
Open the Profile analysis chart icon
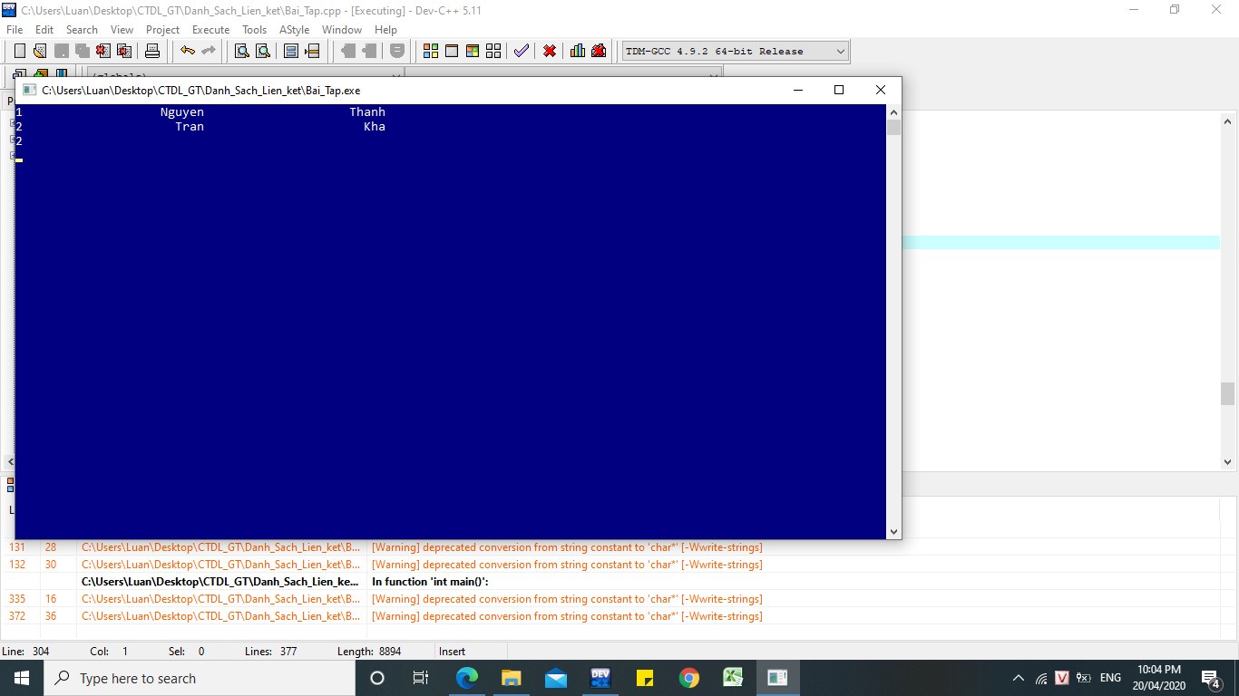pyautogui.click(x=577, y=51)
